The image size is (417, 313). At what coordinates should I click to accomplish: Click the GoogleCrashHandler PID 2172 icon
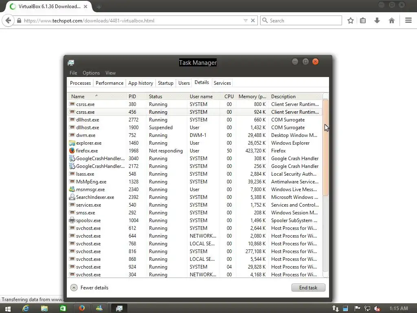tap(72, 166)
